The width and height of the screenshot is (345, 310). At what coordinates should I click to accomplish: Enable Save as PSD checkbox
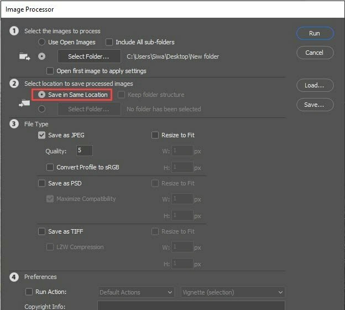(x=41, y=183)
